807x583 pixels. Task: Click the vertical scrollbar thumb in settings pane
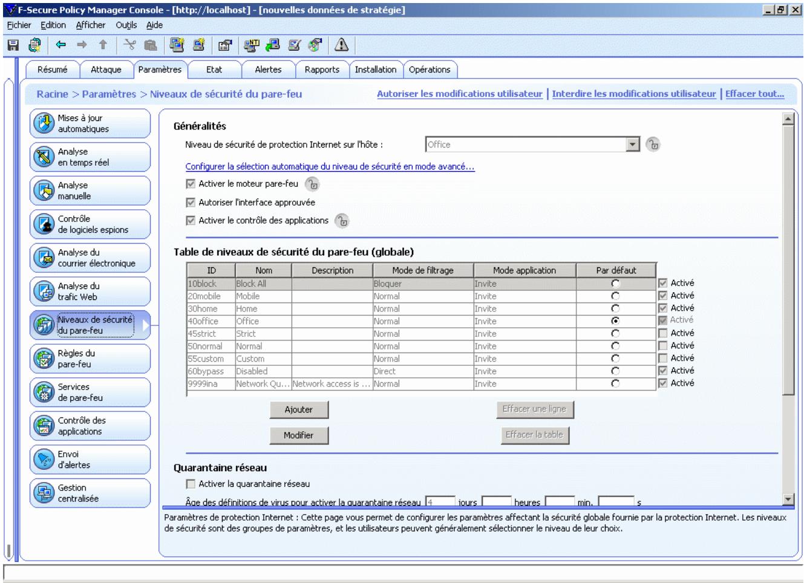point(788,260)
